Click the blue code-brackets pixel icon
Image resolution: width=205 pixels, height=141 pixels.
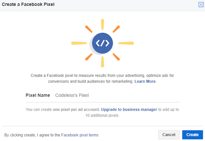102,43
